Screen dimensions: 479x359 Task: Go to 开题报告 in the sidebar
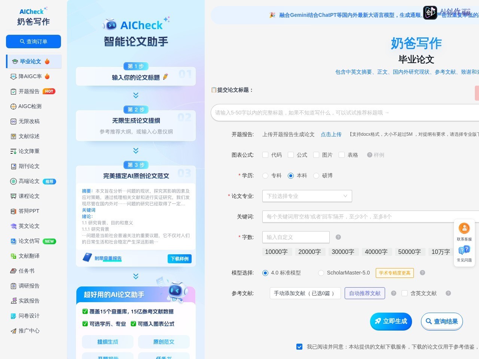click(34, 91)
